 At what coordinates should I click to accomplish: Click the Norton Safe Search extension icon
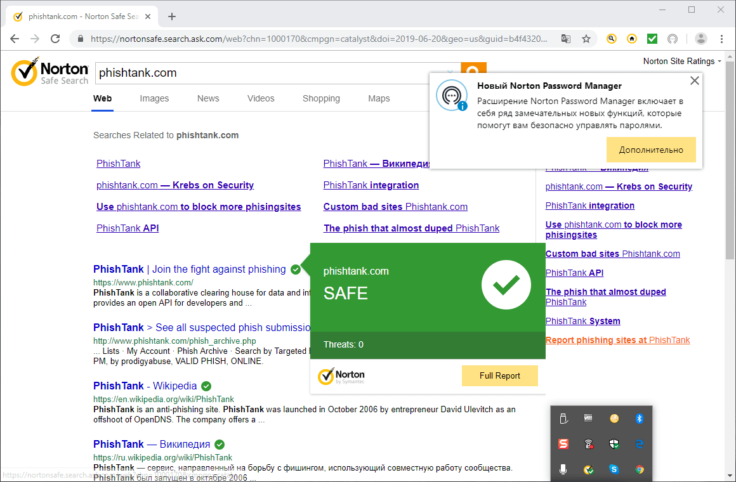611,39
